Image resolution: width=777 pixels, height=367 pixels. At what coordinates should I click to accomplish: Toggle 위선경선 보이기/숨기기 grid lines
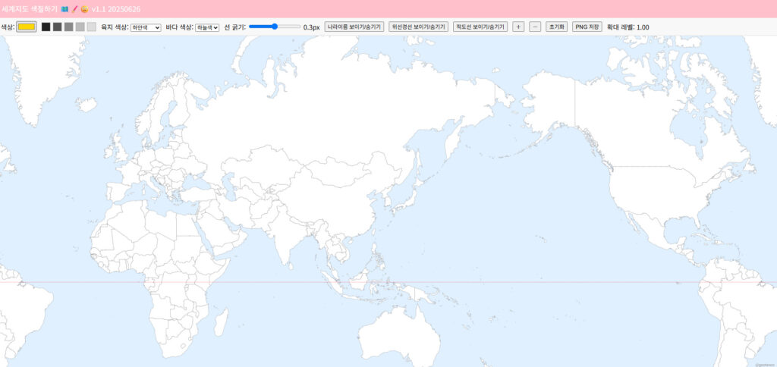[418, 27]
